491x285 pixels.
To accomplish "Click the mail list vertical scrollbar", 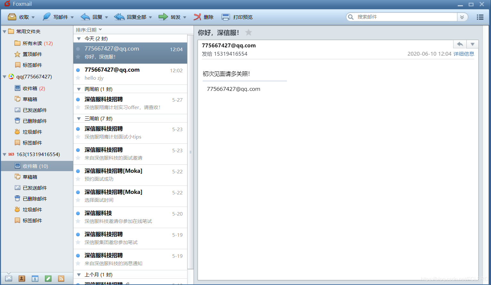I will pyautogui.click(x=190, y=152).
